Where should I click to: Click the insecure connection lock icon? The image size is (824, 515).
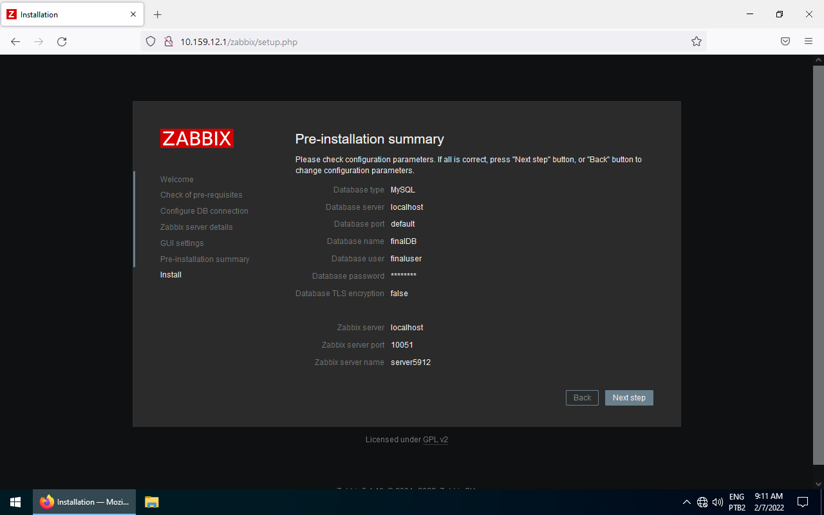168,42
